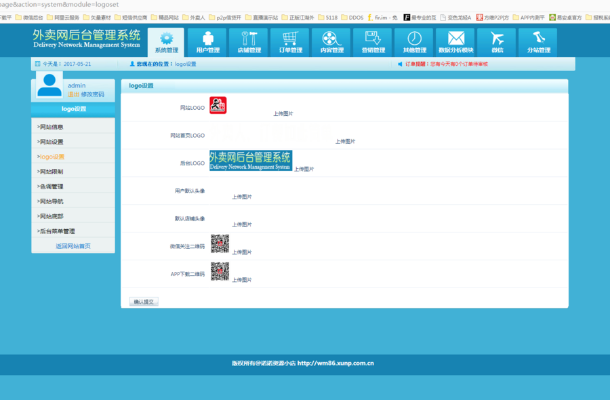Click the 确认提交 submit button

(144, 302)
